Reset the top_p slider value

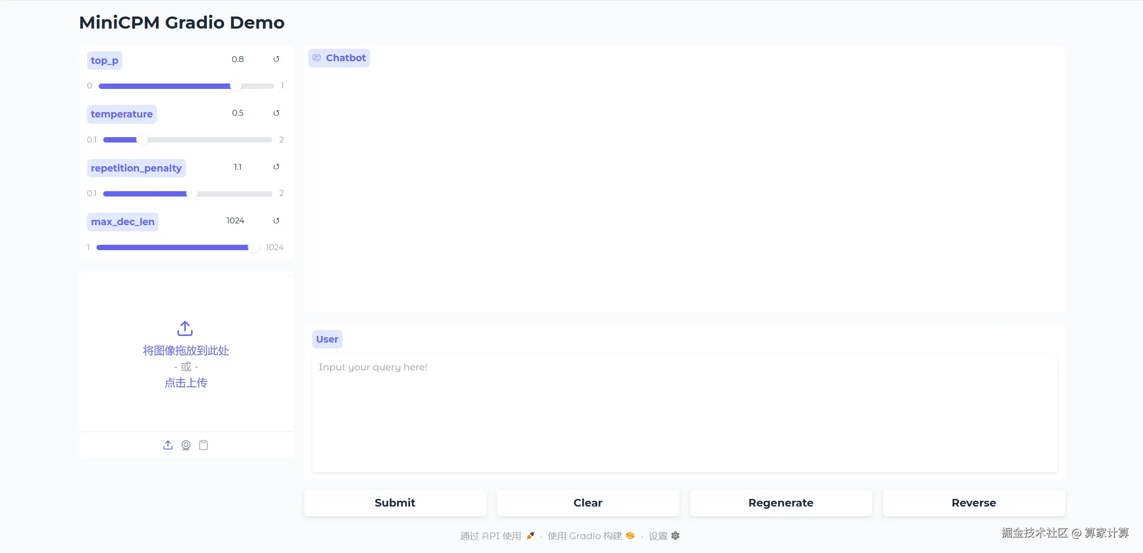276,59
